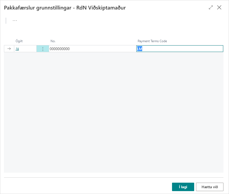The height and width of the screenshot is (194, 229).
Task: Expand the dialog to full screen
Action: pos(211,8)
